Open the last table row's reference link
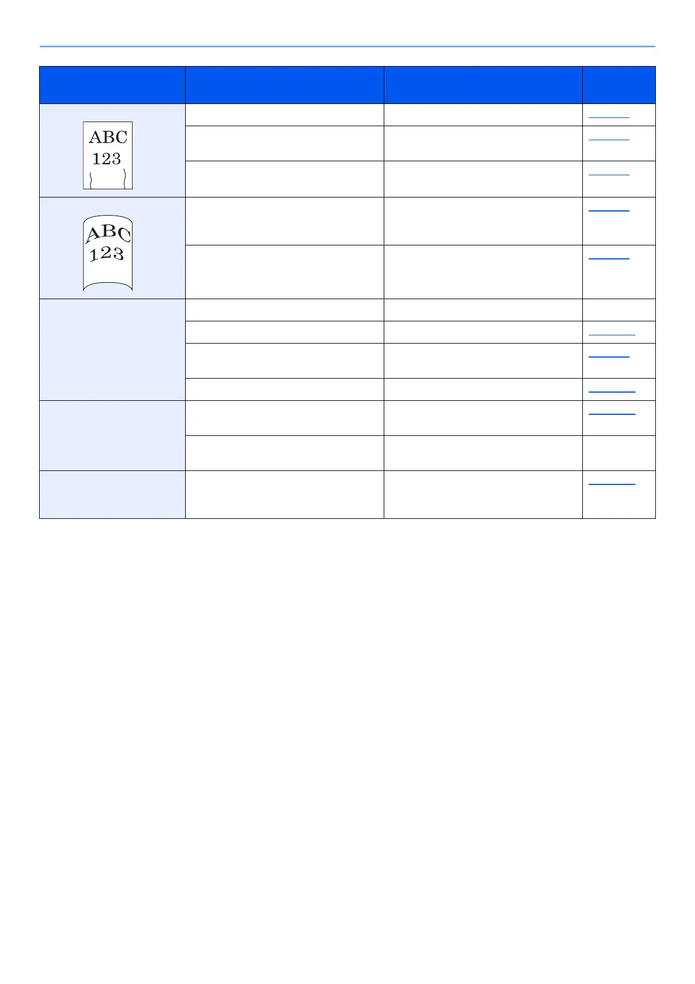 click(x=611, y=483)
